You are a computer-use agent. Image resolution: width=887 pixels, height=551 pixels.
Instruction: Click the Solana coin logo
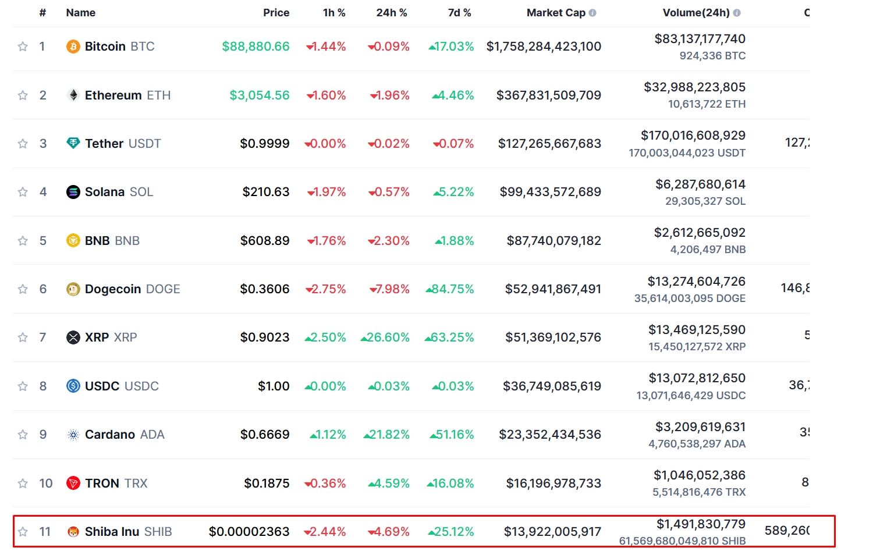(x=73, y=192)
